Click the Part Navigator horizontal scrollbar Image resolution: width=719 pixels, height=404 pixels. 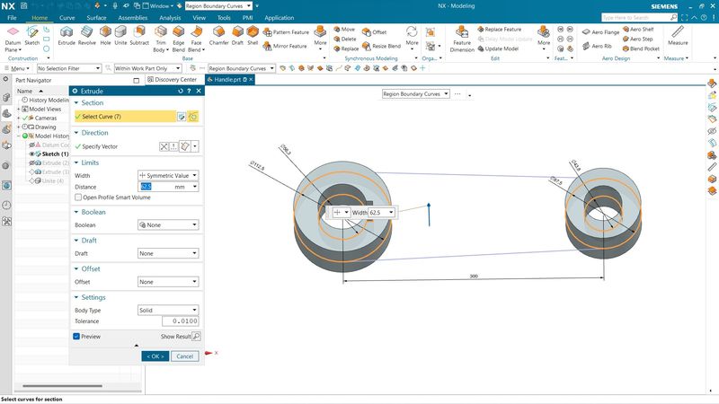click(x=62, y=386)
